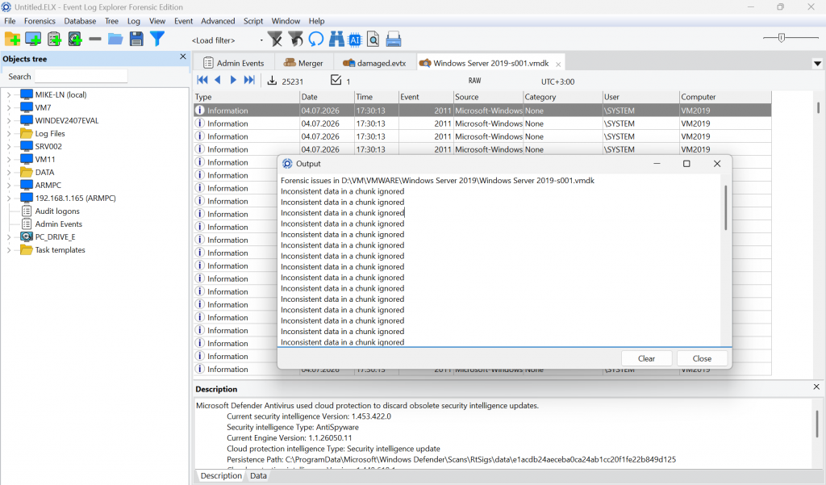Expand the PC_DRIVE_E node
This screenshot has width=826, height=485.
pyautogui.click(x=8, y=237)
